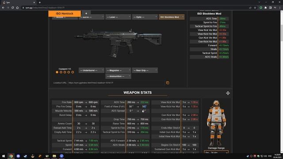
Task: Reload the page with the browser refresh icon
Action: click(13, 8)
